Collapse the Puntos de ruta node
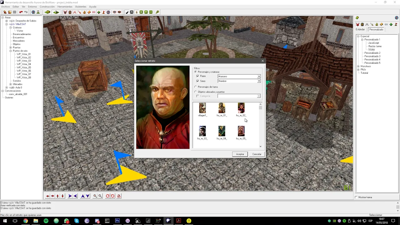400x225 pixels. tap(10, 51)
